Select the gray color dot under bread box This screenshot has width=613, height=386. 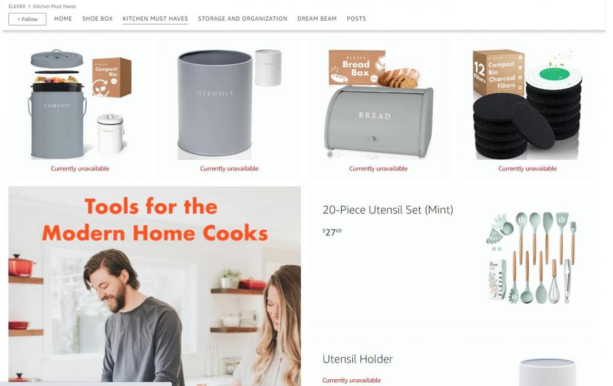pyautogui.click(x=330, y=155)
